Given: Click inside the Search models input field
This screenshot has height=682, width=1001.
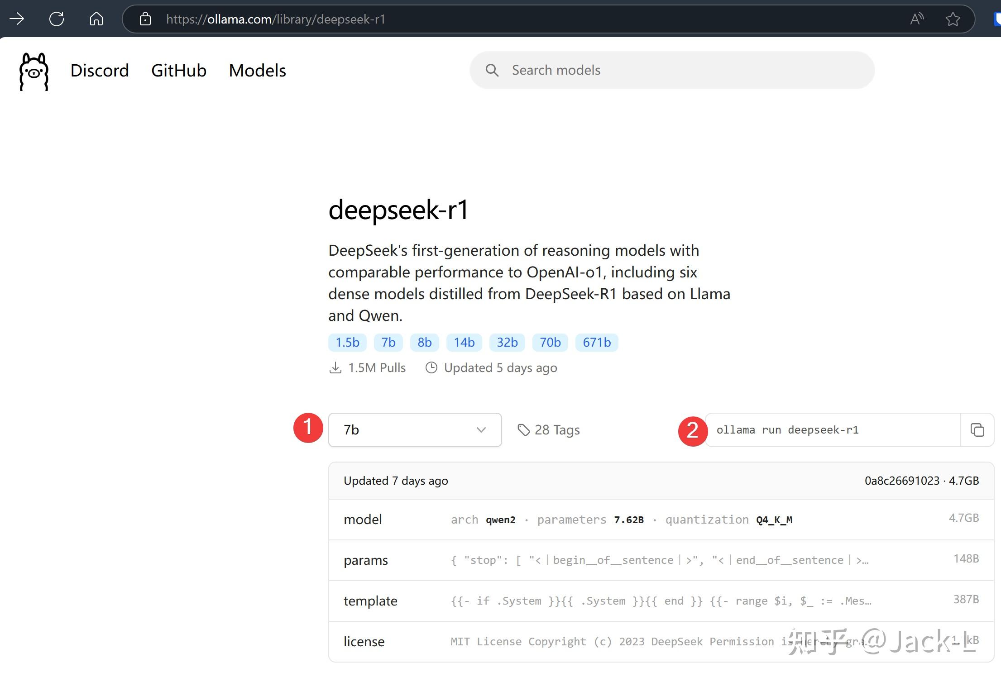Looking at the screenshot, I should click(634, 70).
